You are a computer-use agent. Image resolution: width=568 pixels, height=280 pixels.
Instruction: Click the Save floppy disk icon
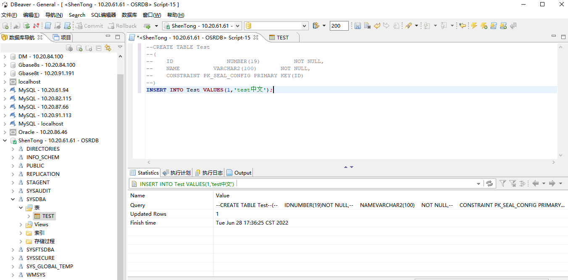tap(358, 26)
